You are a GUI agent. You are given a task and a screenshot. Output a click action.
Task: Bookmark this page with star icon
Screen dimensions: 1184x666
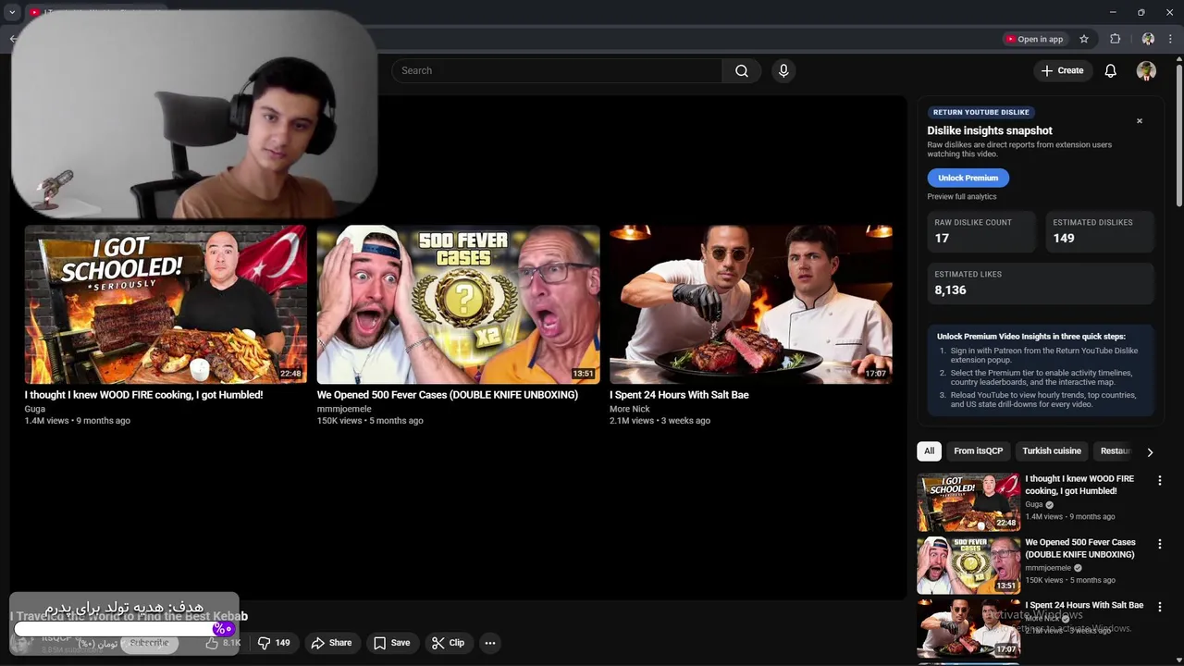pos(1084,39)
